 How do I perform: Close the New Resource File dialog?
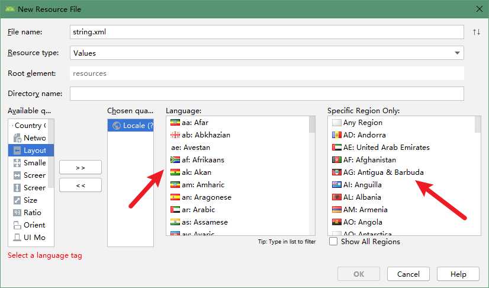[480, 9]
